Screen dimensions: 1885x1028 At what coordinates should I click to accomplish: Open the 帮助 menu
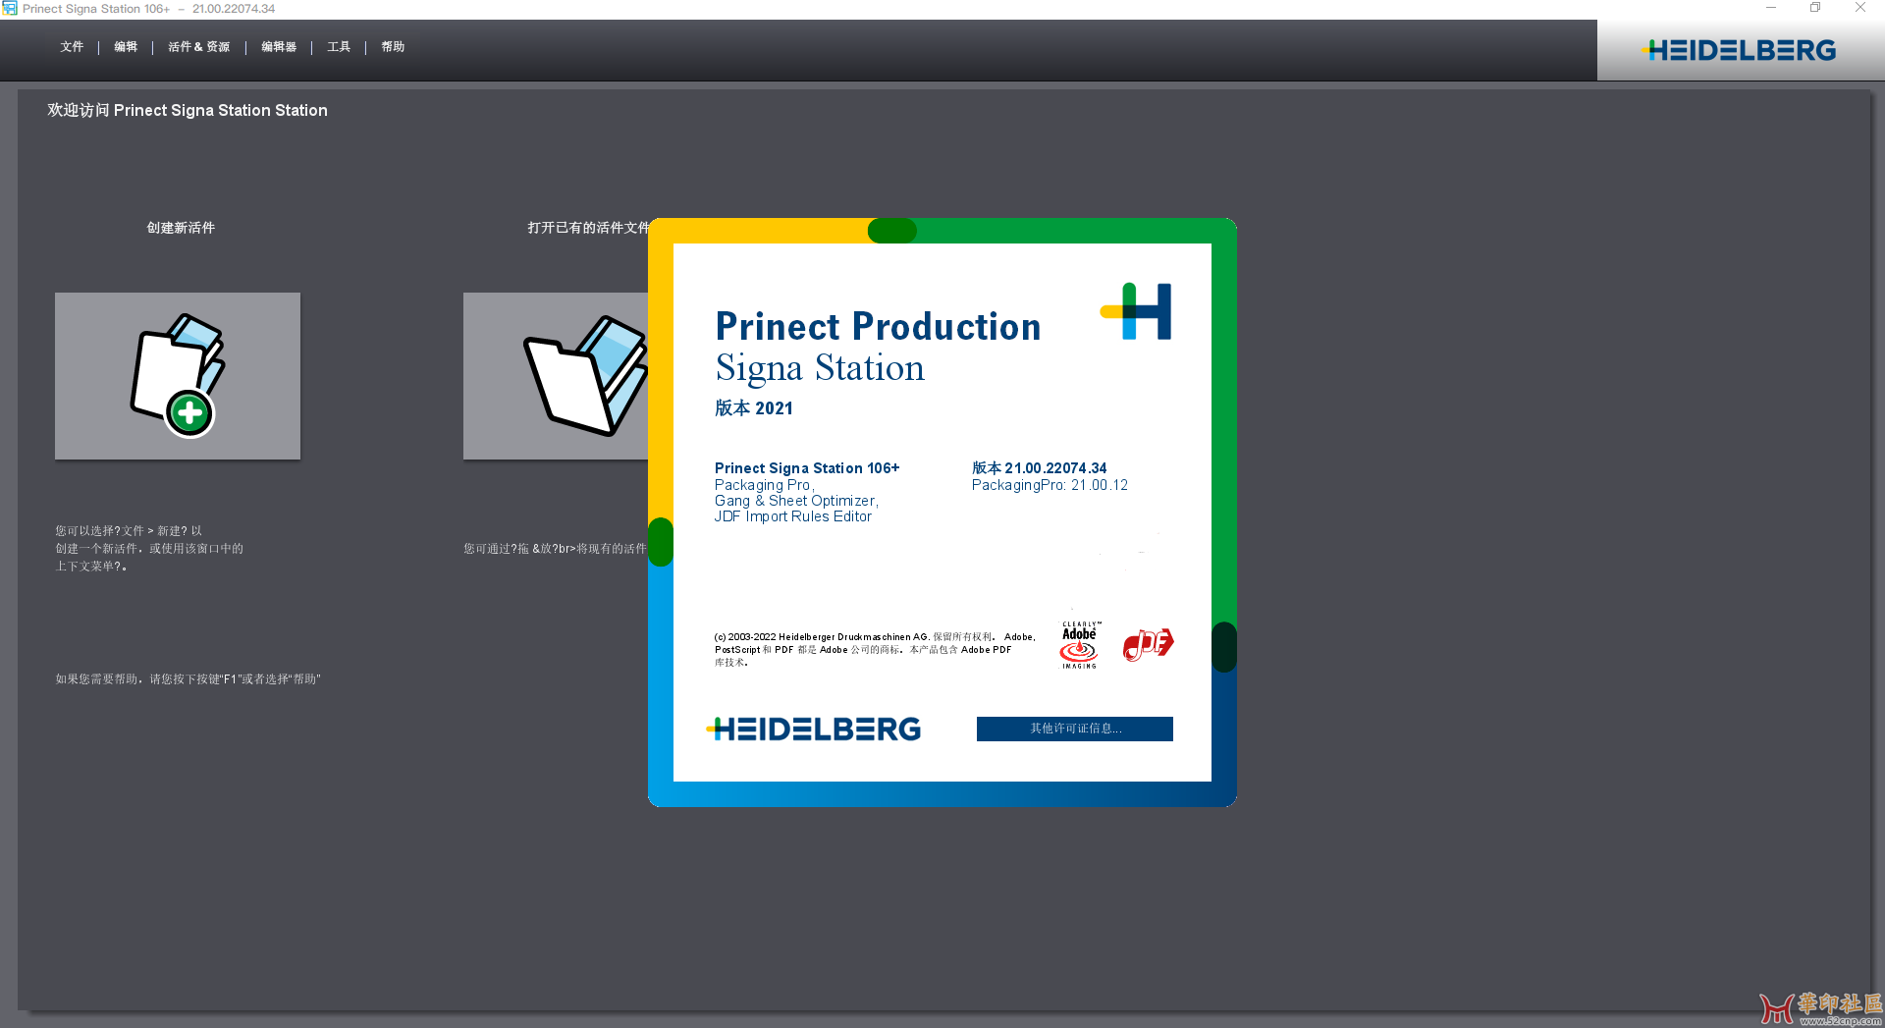393,47
